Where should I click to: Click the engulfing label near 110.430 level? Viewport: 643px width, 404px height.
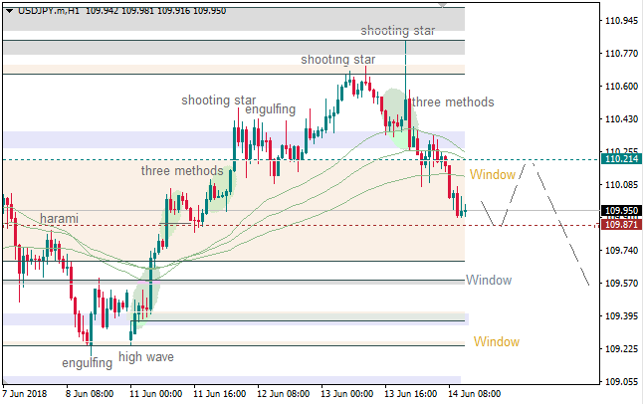pyautogui.click(x=269, y=108)
